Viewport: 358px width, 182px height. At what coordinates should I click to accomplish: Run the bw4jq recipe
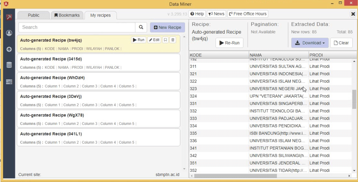click(x=139, y=40)
